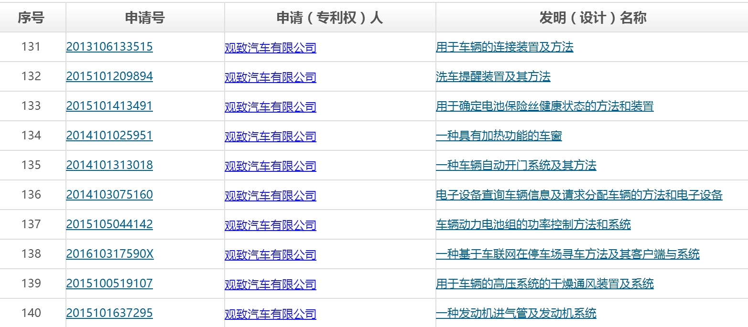Click the 申请号 column header
This screenshot has width=748, height=327.
pyautogui.click(x=145, y=18)
